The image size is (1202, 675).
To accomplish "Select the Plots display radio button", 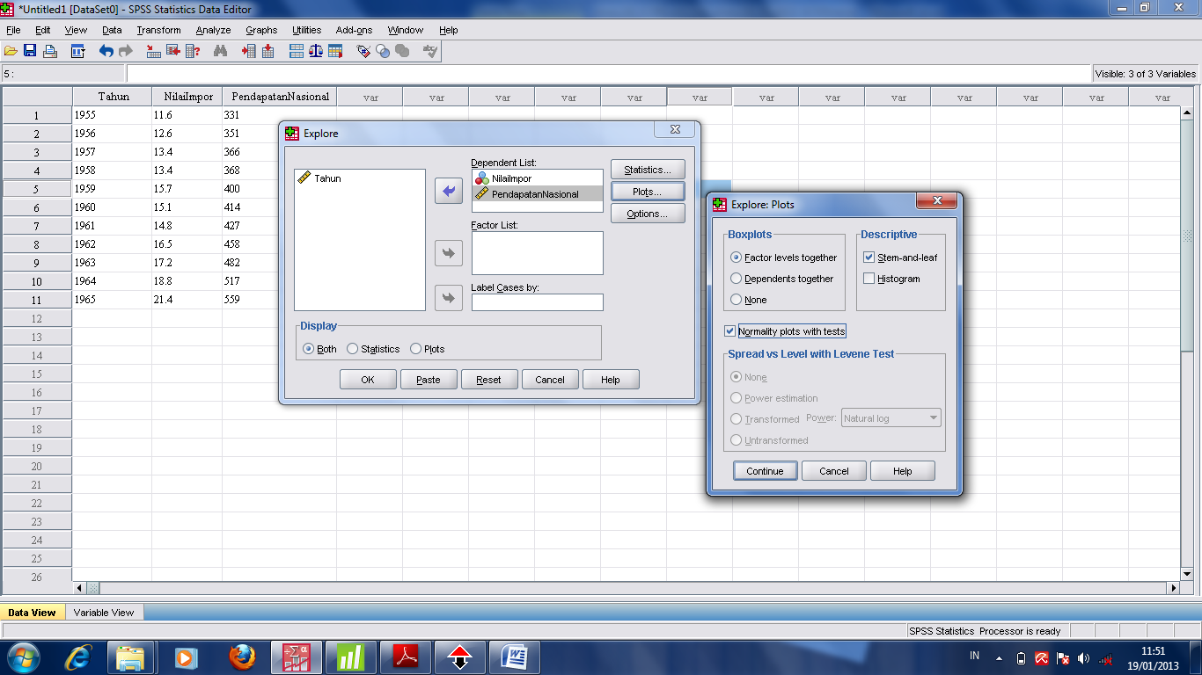I will point(427,349).
